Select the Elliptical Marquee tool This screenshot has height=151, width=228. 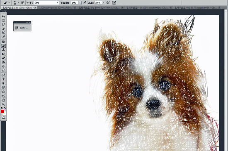click(x=3, y=21)
